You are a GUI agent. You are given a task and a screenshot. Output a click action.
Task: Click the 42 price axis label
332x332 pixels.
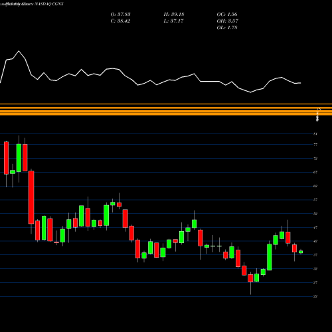315,241
